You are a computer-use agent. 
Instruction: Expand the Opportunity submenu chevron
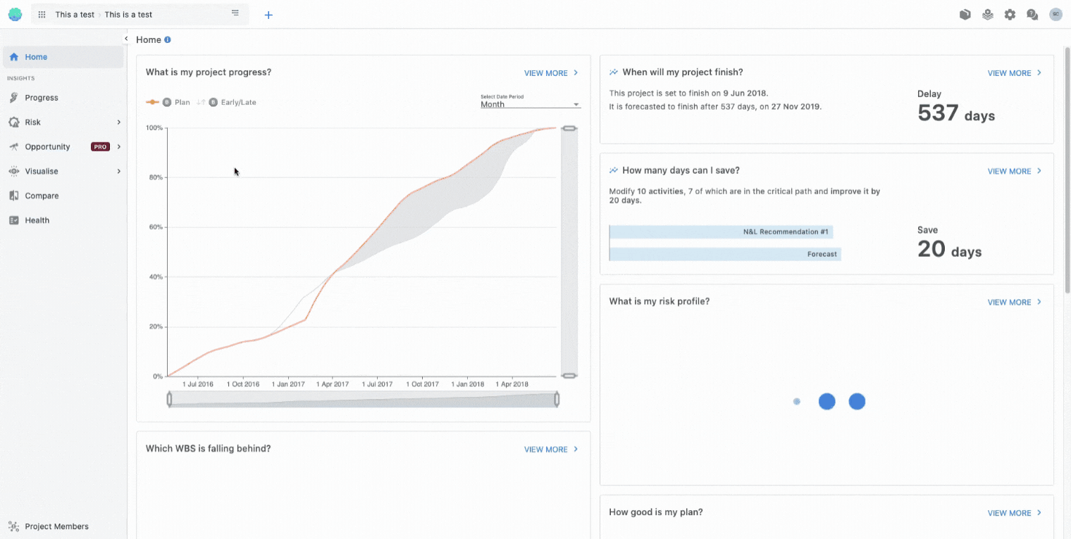tap(118, 147)
